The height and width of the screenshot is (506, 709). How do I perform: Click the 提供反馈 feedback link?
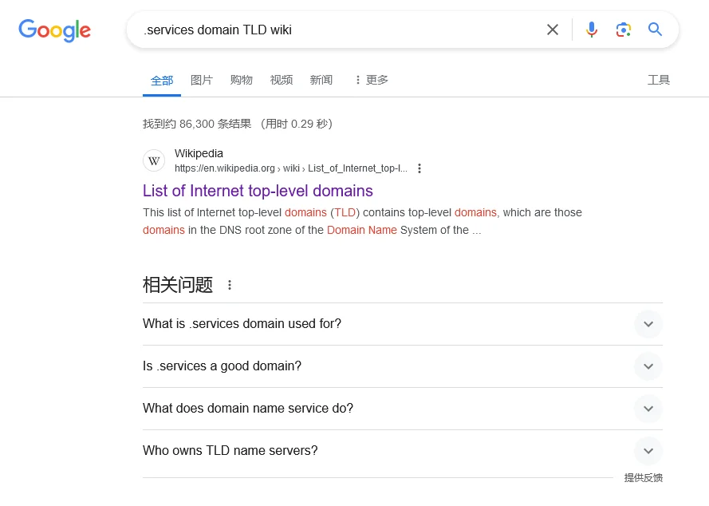[x=643, y=476]
